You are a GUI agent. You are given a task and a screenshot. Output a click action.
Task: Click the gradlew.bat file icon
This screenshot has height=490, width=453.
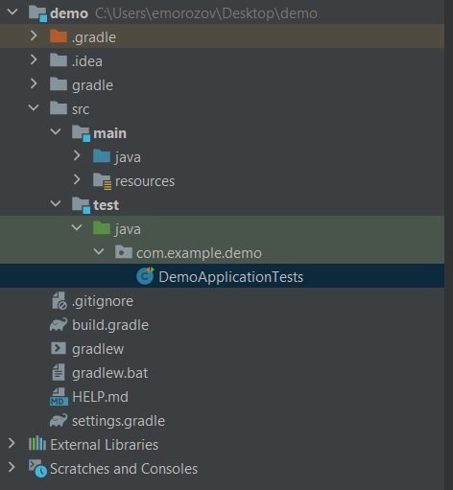coord(59,372)
